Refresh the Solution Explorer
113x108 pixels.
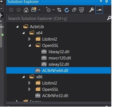[67, 10]
